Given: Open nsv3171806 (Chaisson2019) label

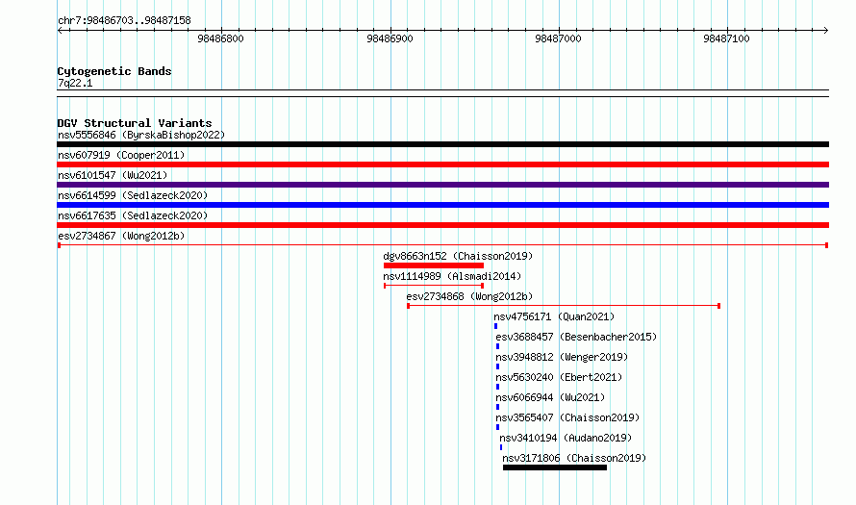Looking at the screenshot, I should (574, 458).
